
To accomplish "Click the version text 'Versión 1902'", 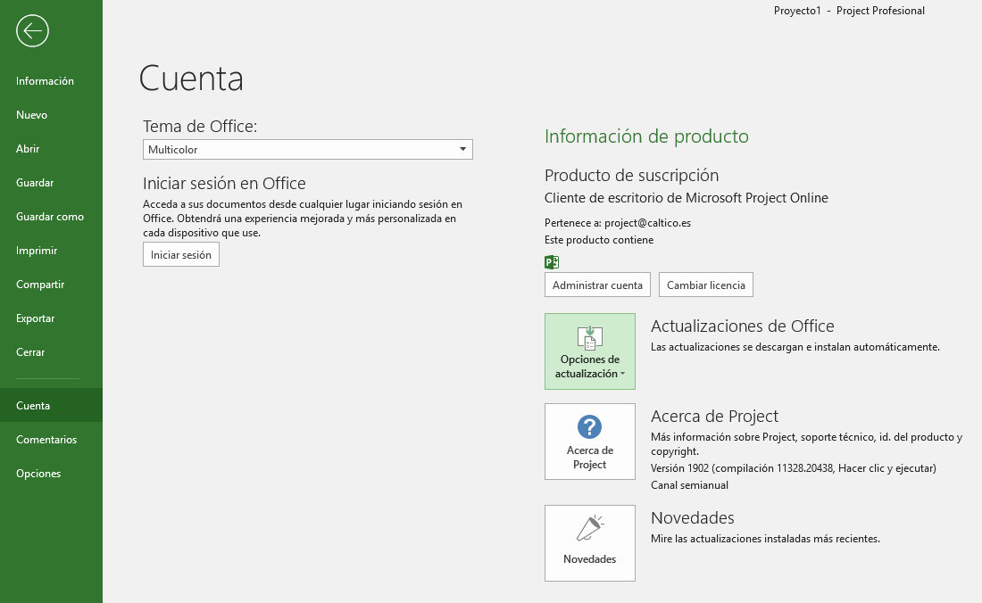I will 679,468.
